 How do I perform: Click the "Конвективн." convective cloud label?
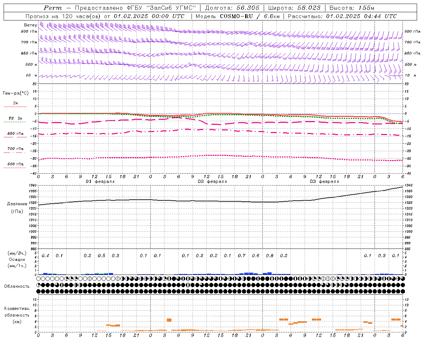pyautogui.click(x=17, y=309)
